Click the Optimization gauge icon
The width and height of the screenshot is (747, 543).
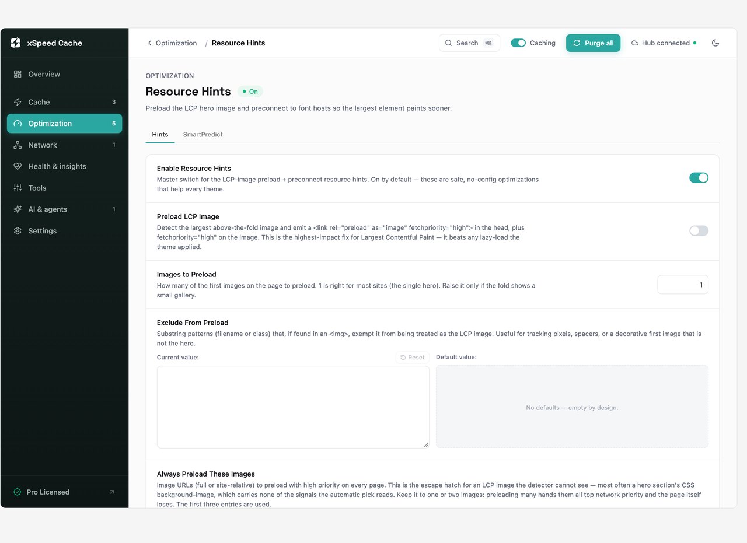pyautogui.click(x=18, y=124)
